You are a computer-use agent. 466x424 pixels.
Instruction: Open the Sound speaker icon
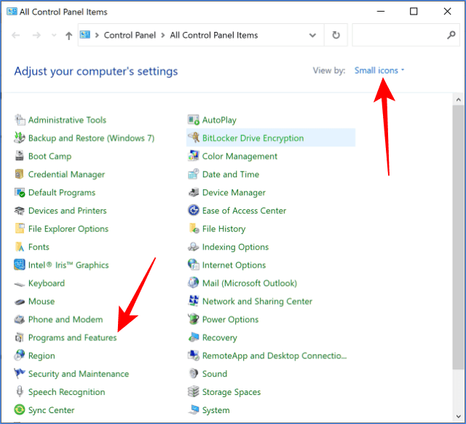pos(194,374)
